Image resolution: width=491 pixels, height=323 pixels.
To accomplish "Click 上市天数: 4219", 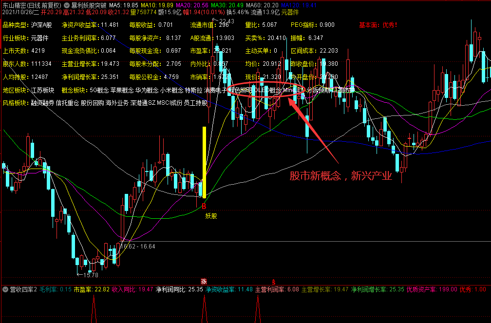I will (x=24, y=51).
